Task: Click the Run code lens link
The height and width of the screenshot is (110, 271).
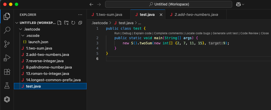Action: click(x=117, y=33)
